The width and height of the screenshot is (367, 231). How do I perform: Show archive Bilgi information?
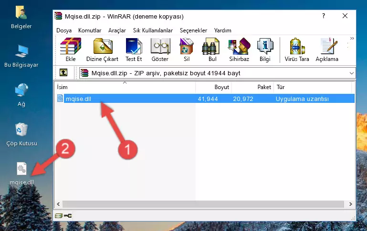(265, 50)
